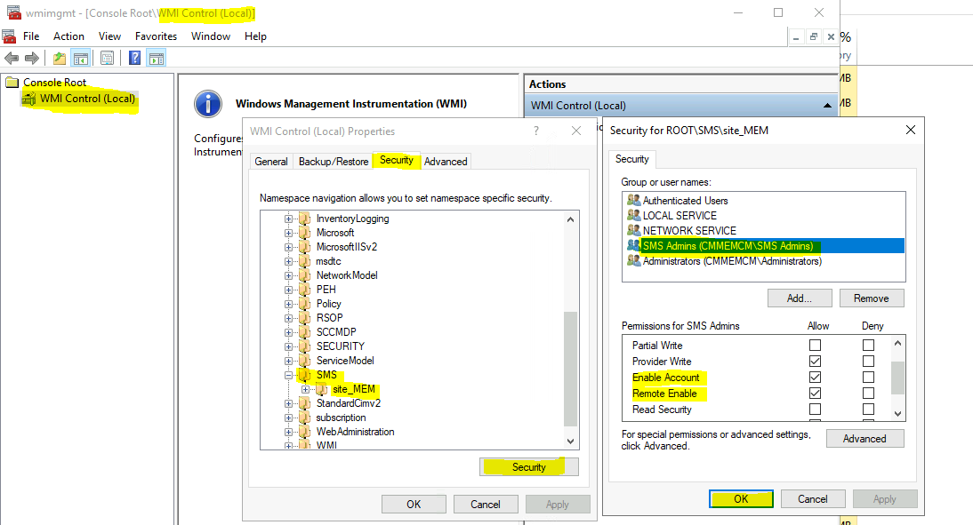The image size is (973, 525).
Task: Switch to the Backup/Restore tab
Action: click(333, 161)
